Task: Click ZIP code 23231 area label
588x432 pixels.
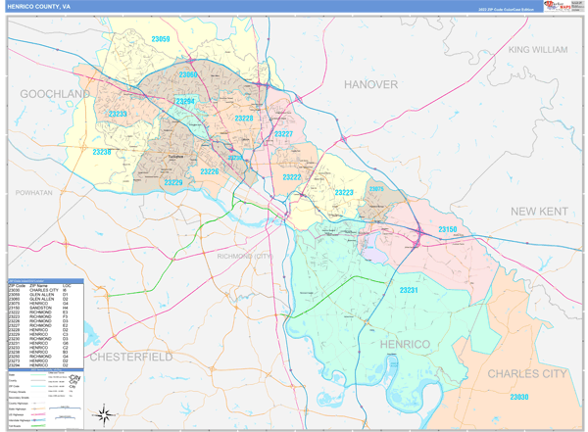Action: pyautogui.click(x=409, y=290)
